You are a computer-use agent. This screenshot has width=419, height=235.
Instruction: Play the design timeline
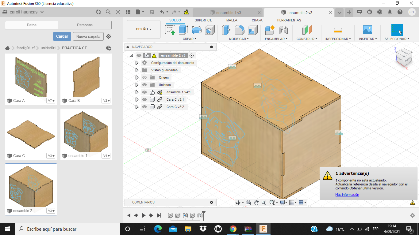144,215
